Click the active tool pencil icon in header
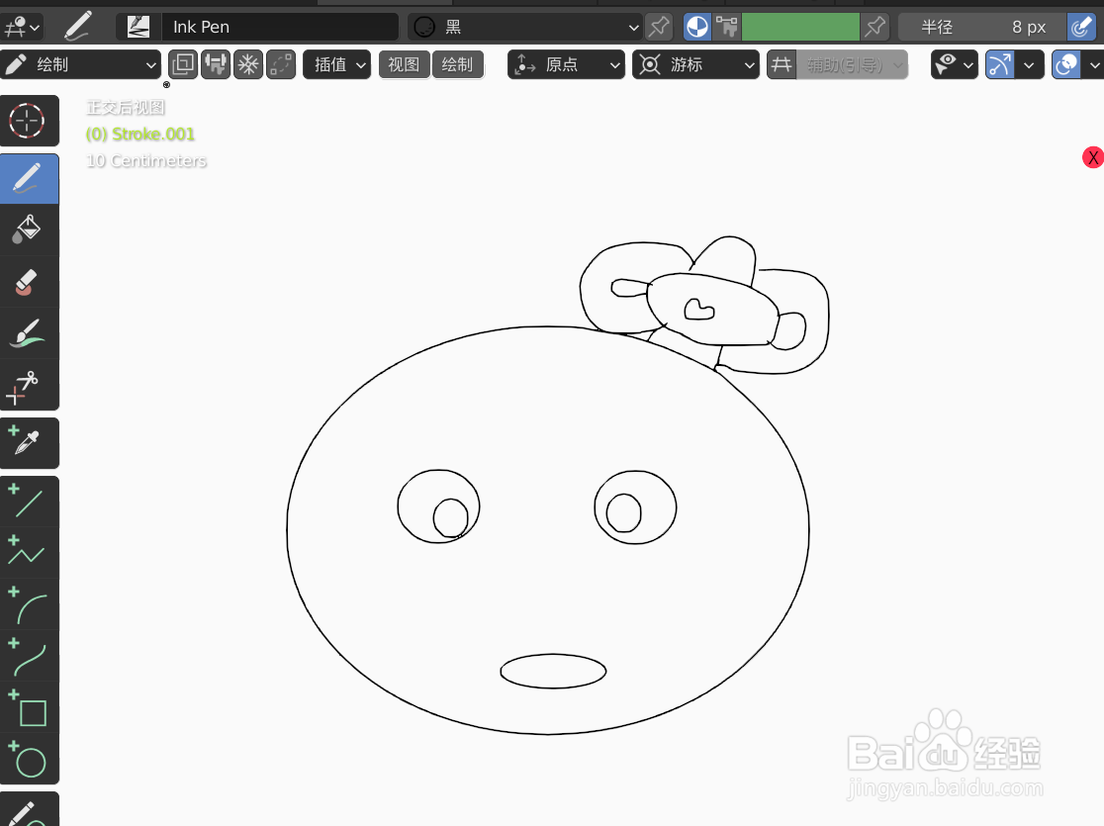The width and height of the screenshot is (1104, 826). click(x=77, y=27)
